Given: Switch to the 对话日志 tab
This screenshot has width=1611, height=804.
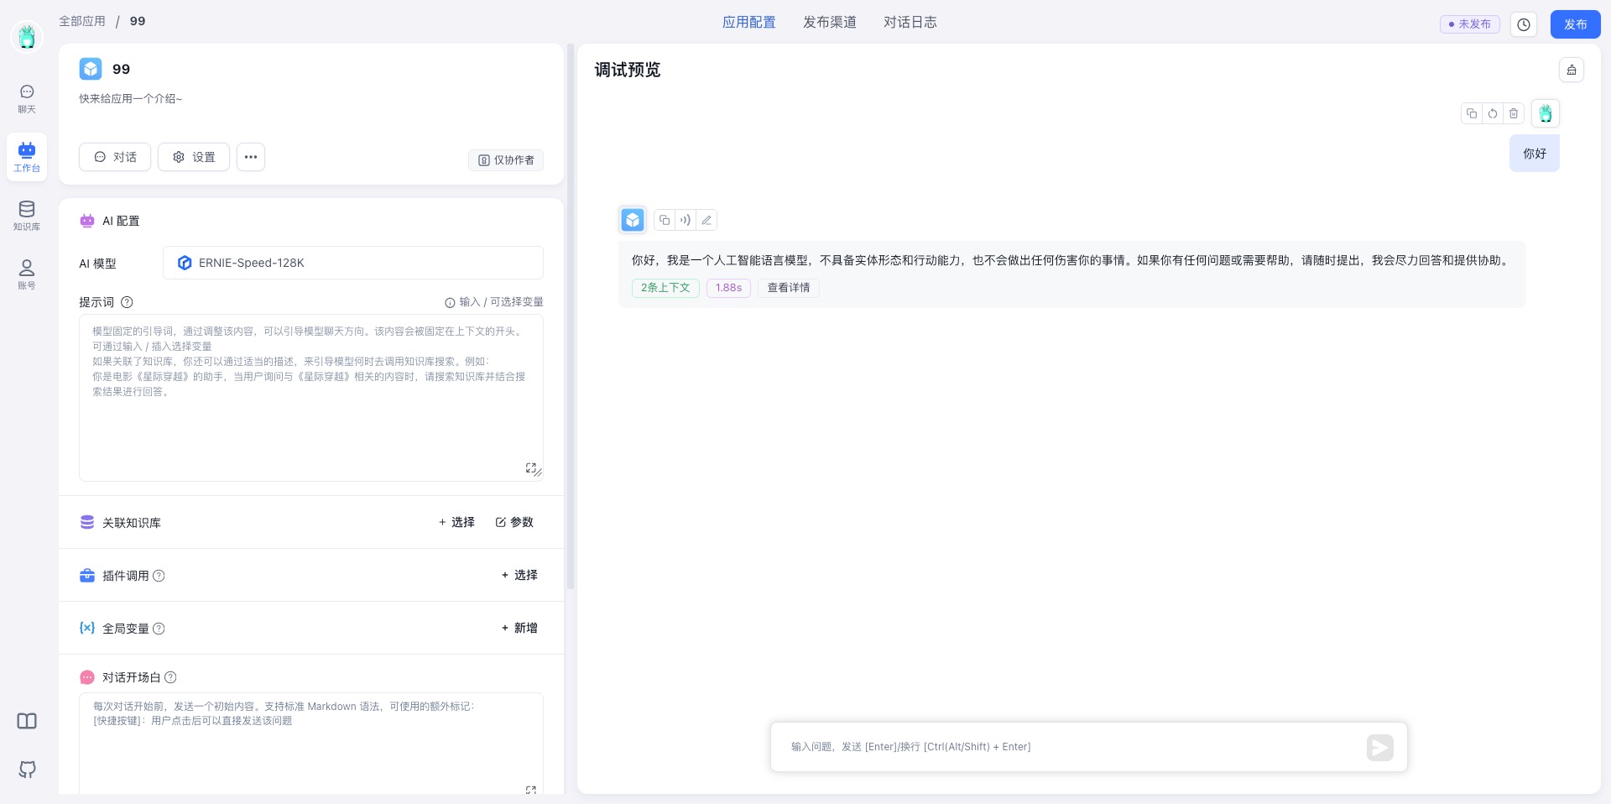Looking at the screenshot, I should [x=910, y=23].
